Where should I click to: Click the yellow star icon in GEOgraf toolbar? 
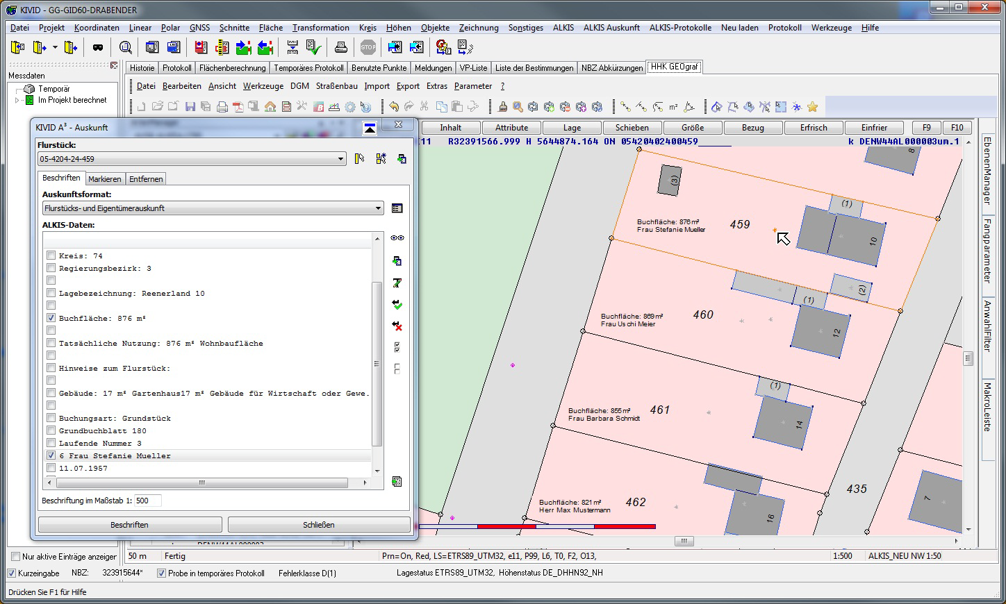click(812, 107)
